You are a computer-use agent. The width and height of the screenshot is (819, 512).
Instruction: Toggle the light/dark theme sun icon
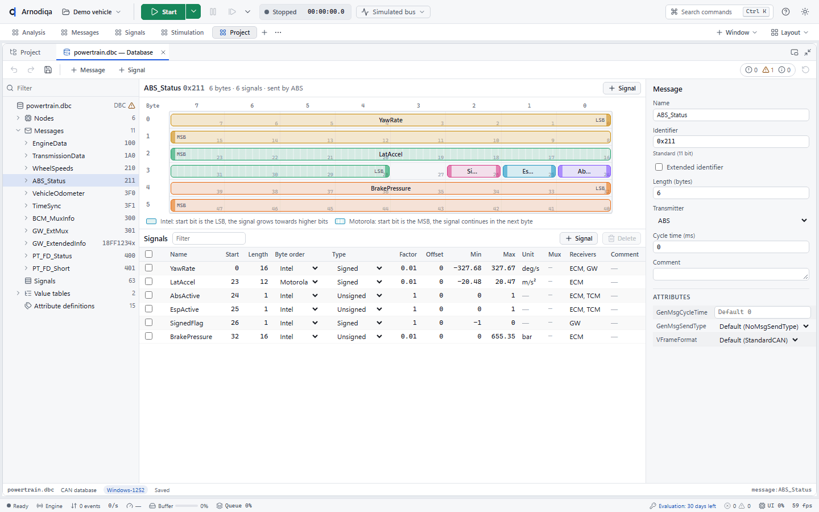point(805,12)
